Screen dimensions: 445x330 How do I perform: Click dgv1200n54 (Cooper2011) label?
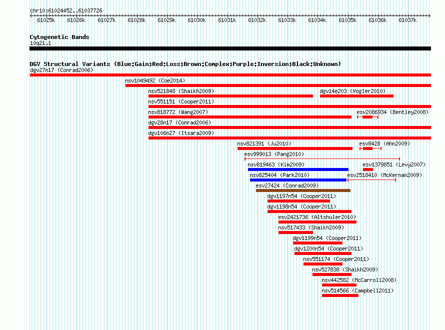point(328,248)
